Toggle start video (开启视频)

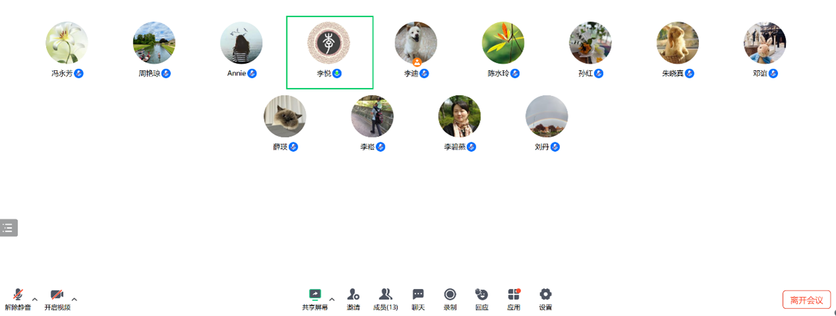click(57, 299)
